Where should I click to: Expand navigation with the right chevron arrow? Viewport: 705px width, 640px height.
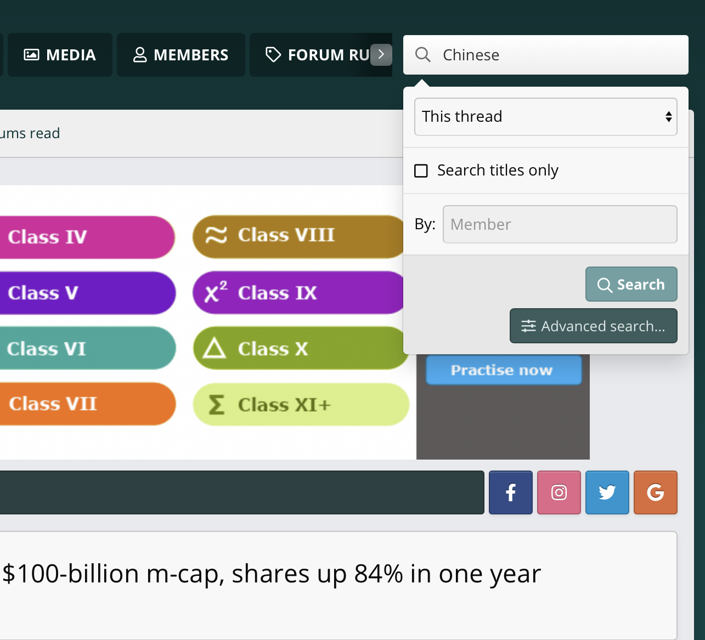[x=381, y=54]
